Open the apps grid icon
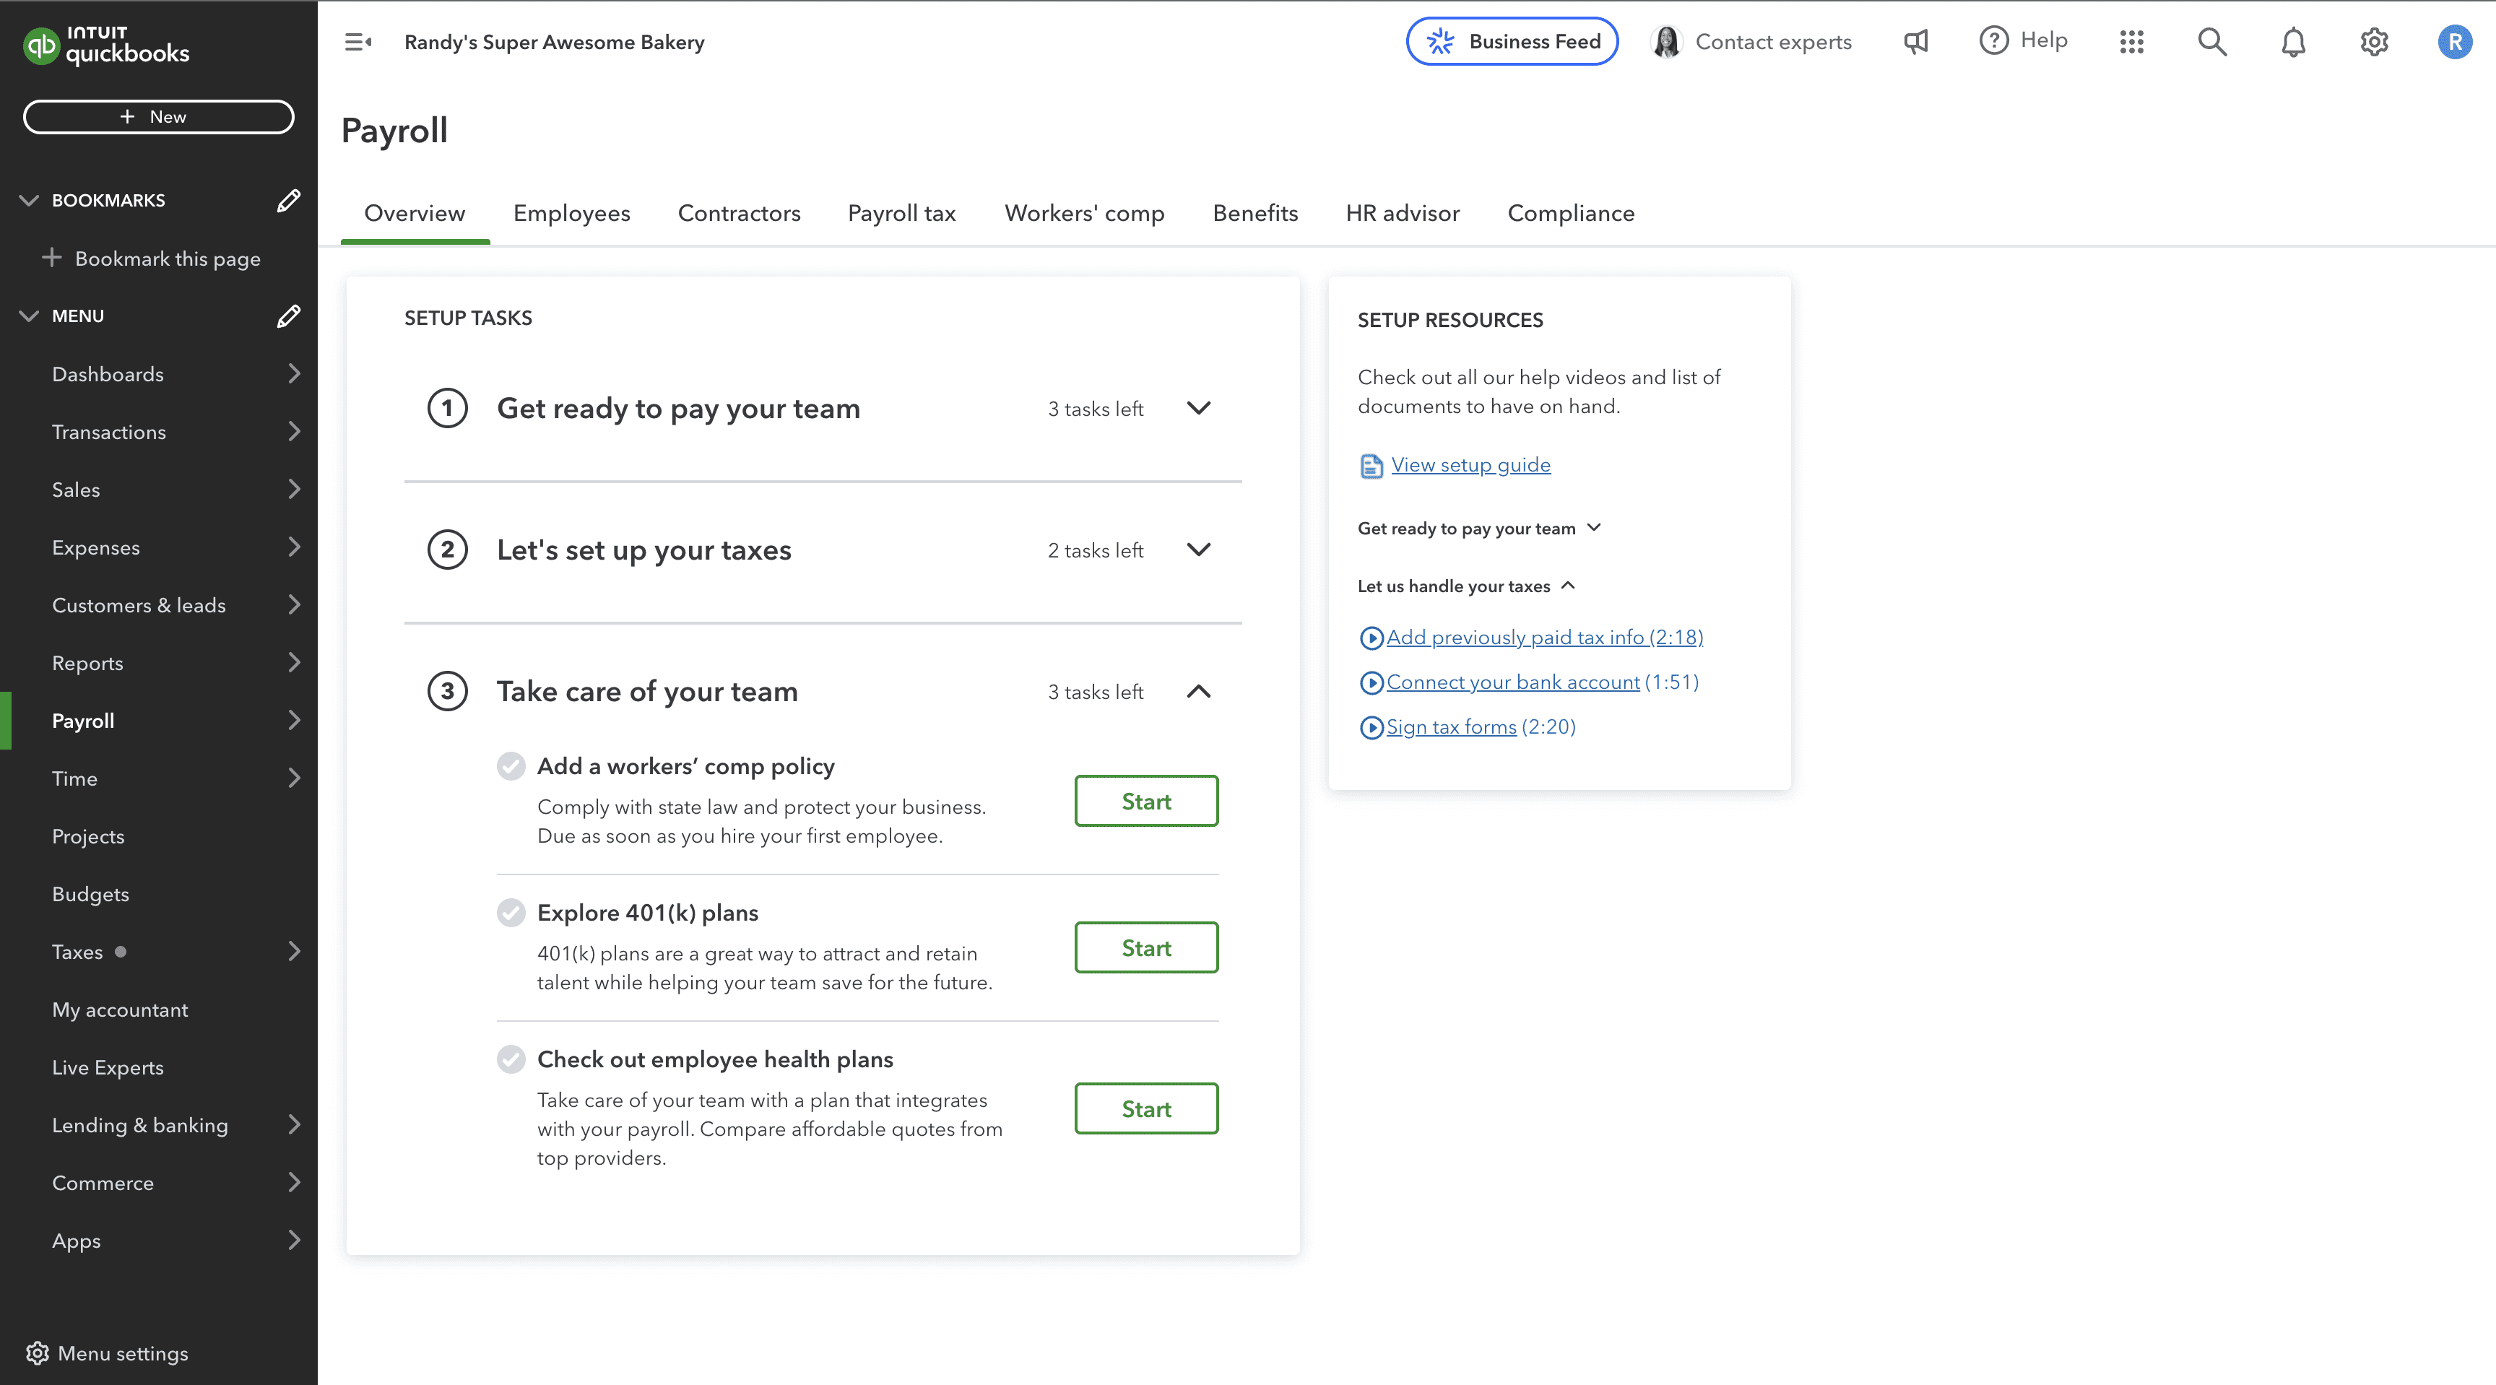The width and height of the screenshot is (2496, 1385). 2131,42
